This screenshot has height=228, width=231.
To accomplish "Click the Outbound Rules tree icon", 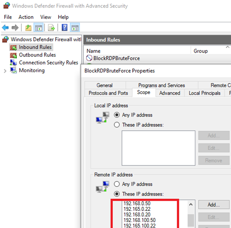I will [x=13, y=55].
